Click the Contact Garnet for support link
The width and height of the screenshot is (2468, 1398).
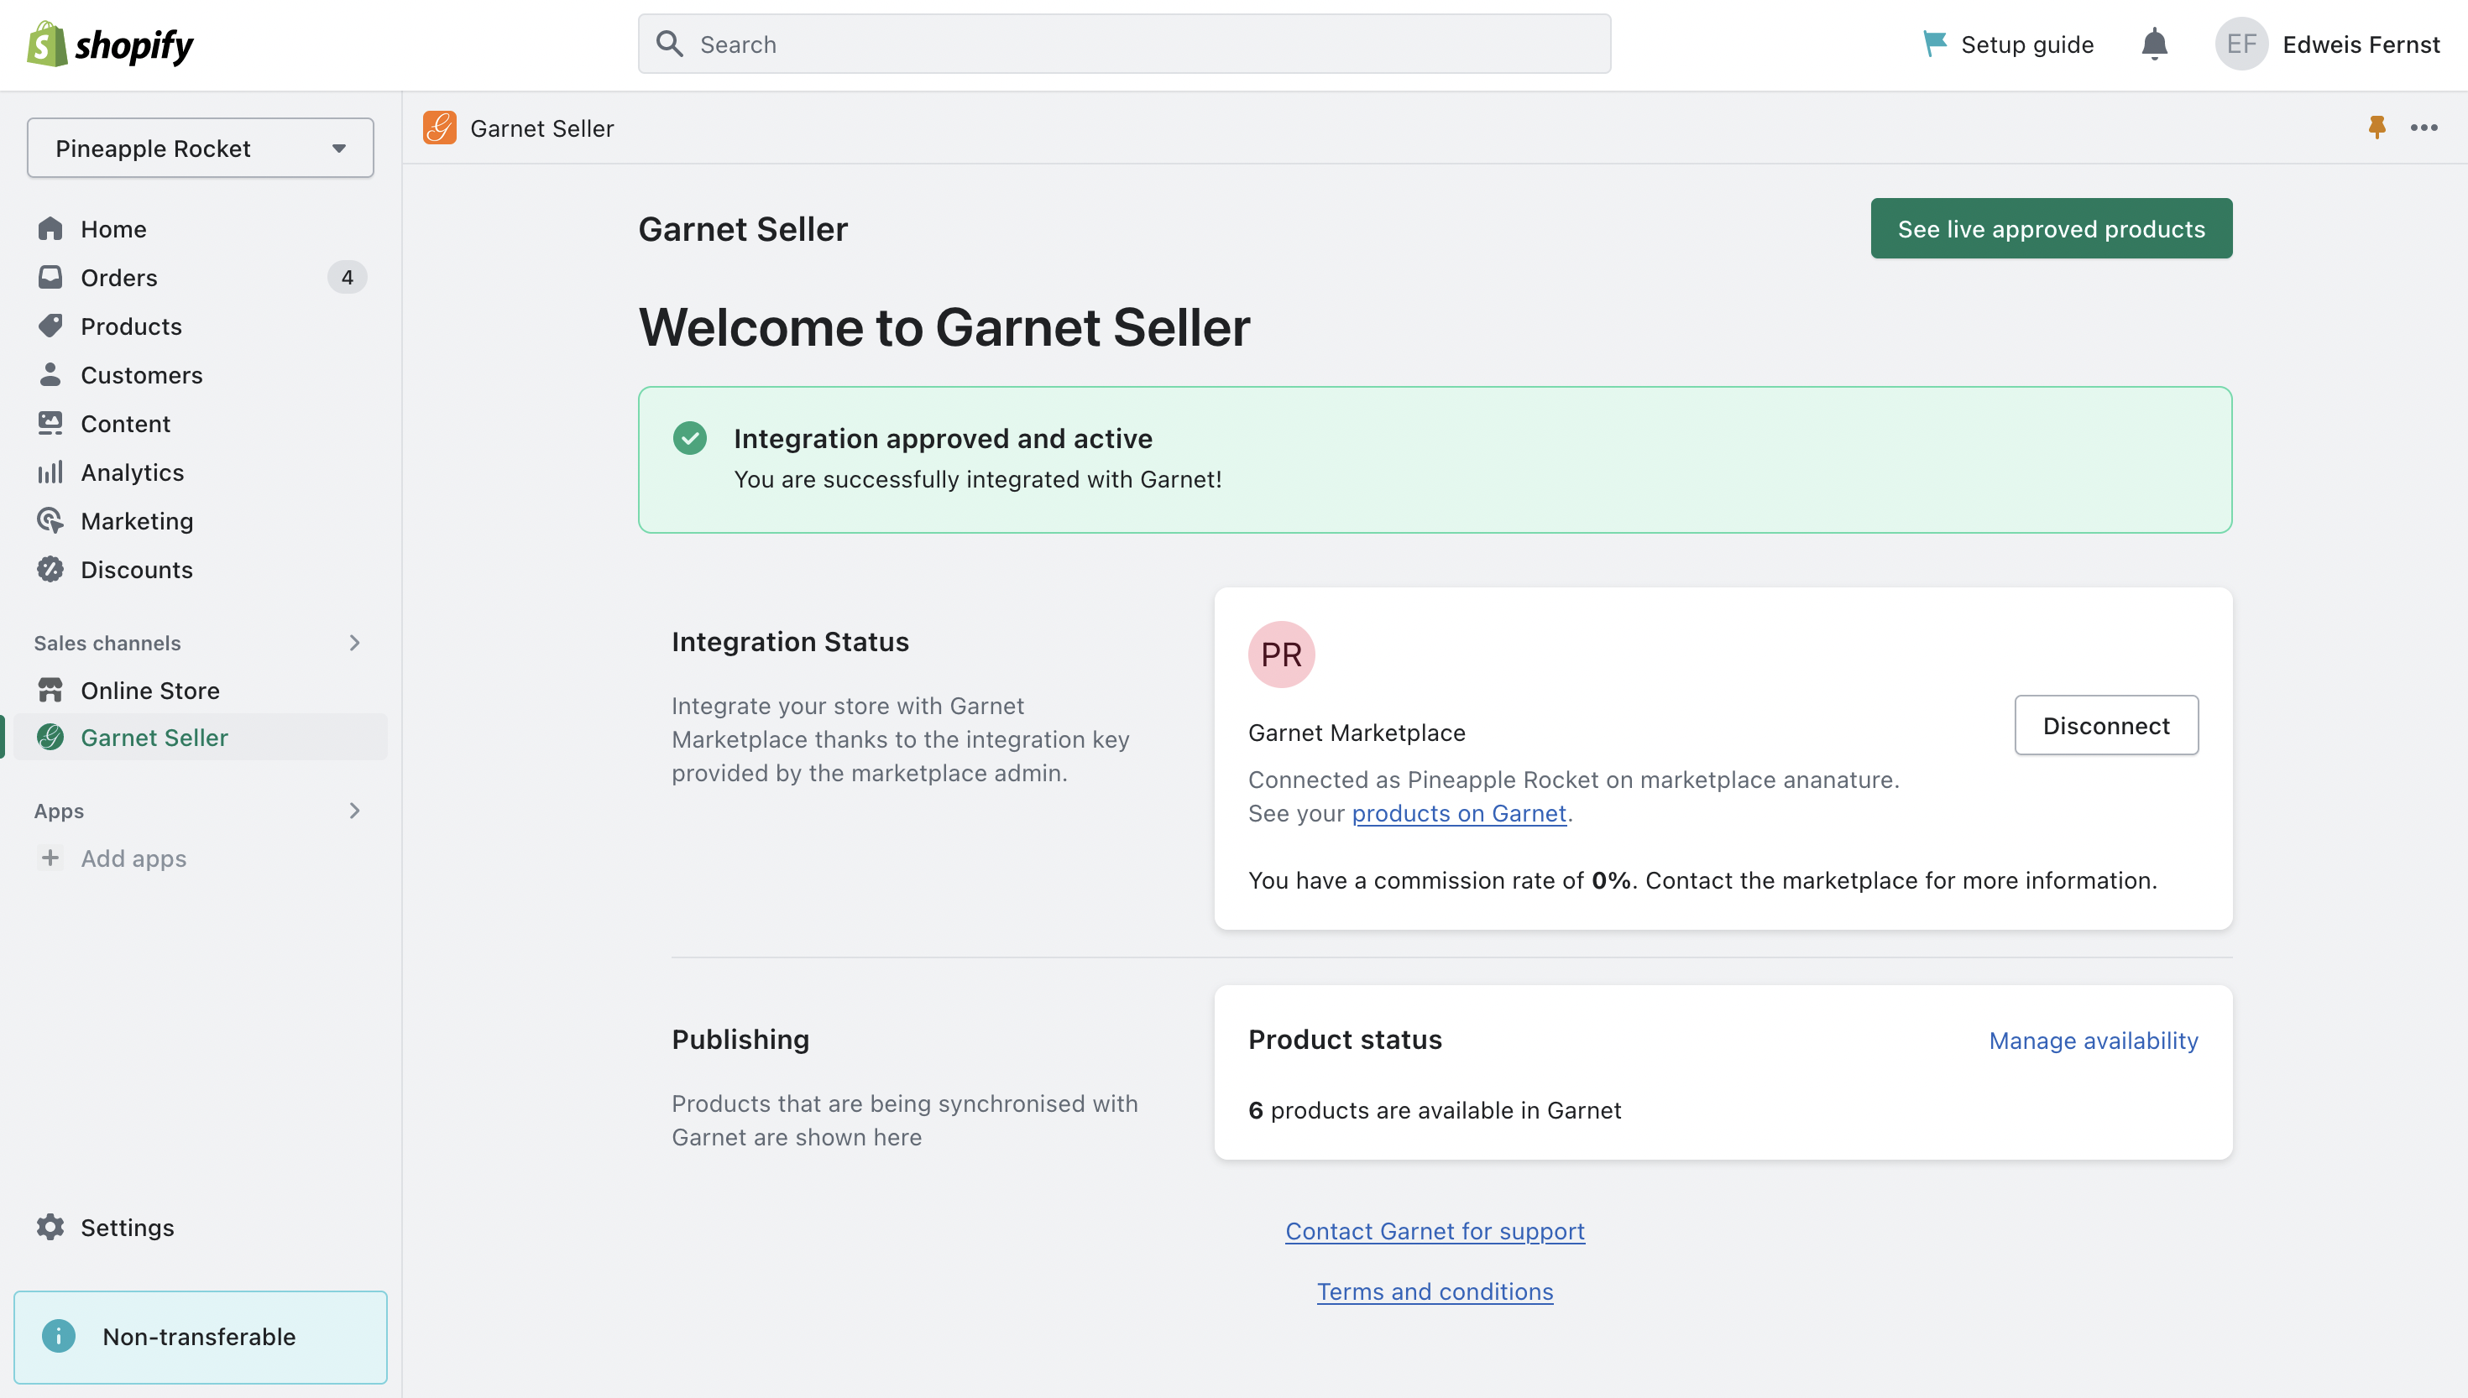click(x=1435, y=1231)
